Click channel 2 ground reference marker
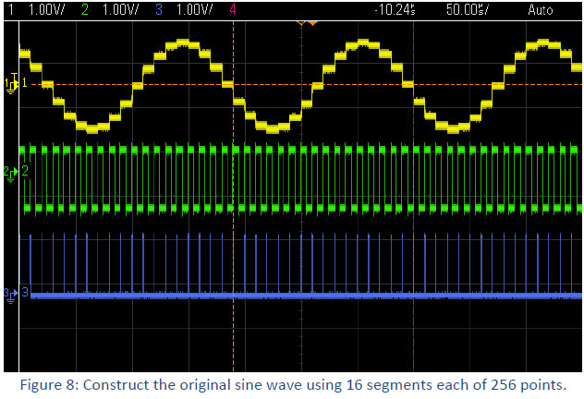Image resolution: width=584 pixels, height=399 pixels. [11, 172]
